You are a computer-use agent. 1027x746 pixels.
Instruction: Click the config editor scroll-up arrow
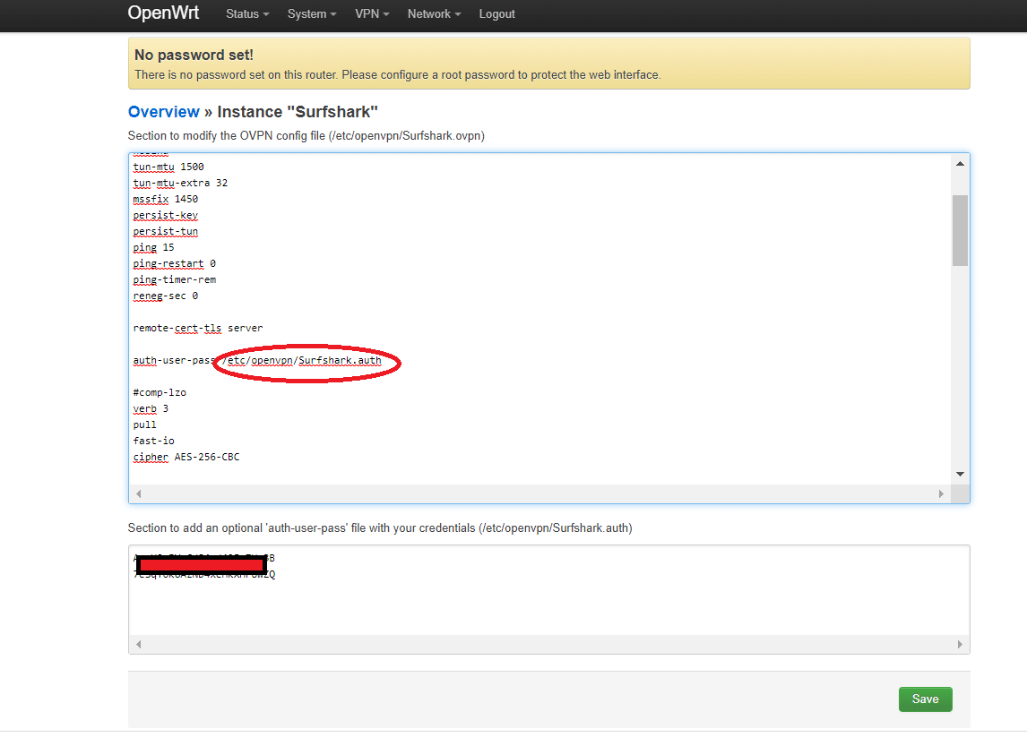coord(960,164)
